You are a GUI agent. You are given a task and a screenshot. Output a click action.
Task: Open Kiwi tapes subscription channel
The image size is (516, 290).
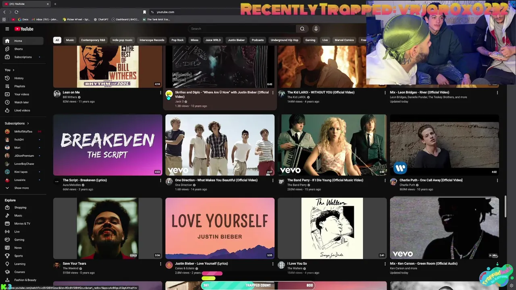pos(23,172)
